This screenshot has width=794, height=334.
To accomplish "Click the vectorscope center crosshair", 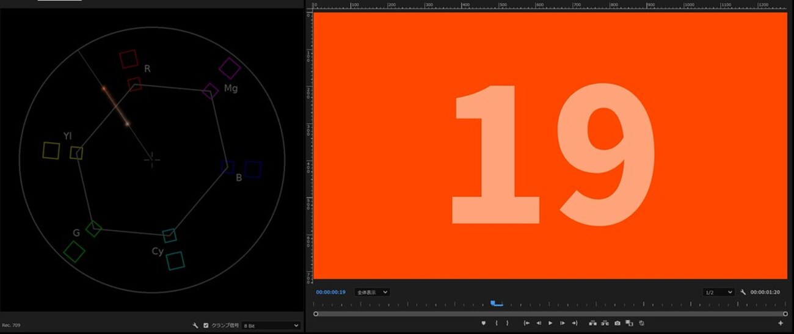I will pos(152,160).
